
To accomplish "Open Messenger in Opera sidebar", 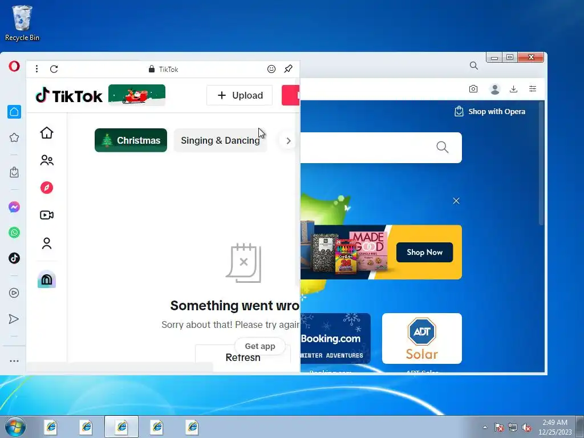I will 14,207.
